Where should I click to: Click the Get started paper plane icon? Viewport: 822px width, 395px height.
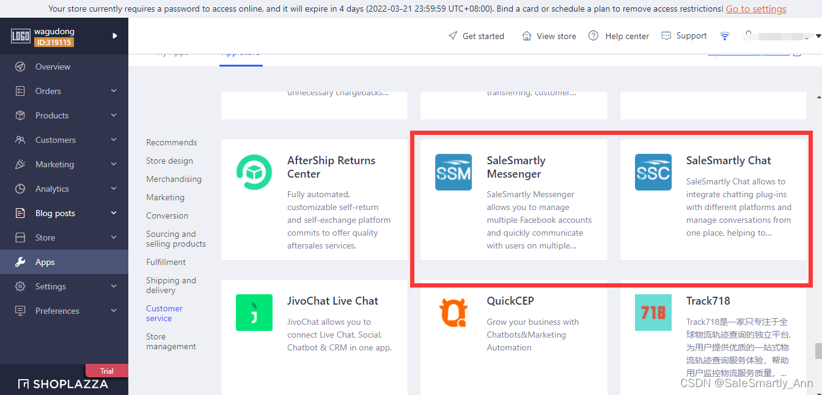pyautogui.click(x=452, y=36)
